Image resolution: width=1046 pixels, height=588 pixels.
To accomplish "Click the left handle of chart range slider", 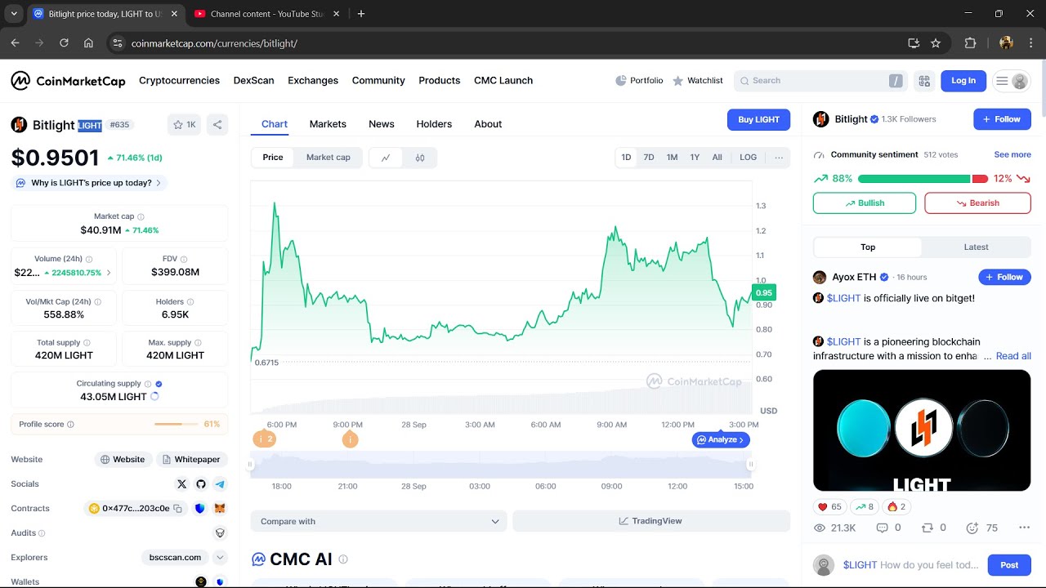I will tap(252, 464).
